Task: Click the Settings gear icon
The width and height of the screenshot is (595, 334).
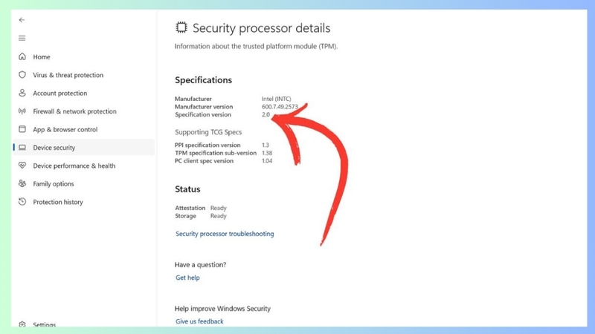Action: coord(22,324)
